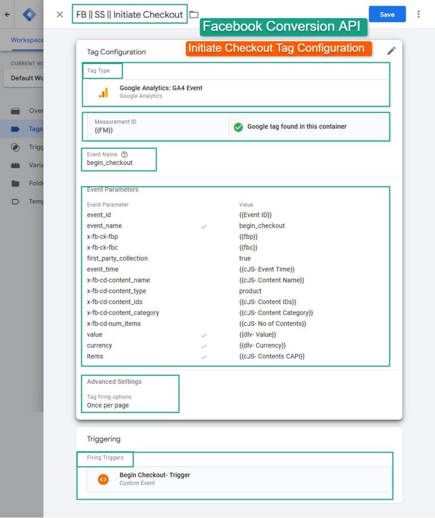Save the tag
435x518 pixels.
point(387,14)
